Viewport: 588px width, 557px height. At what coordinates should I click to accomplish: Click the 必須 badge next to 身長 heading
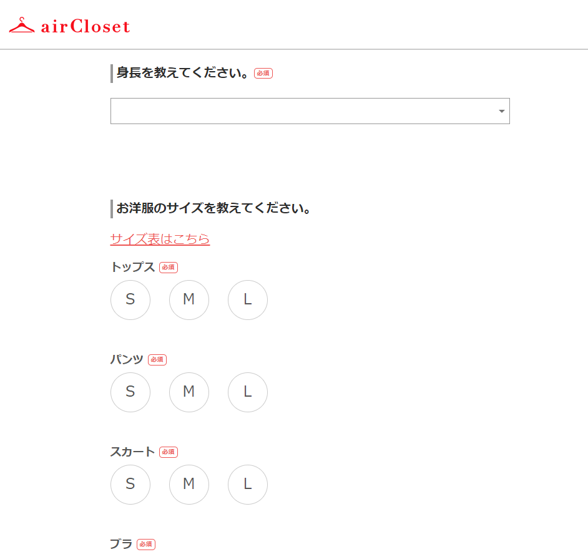pyautogui.click(x=263, y=73)
